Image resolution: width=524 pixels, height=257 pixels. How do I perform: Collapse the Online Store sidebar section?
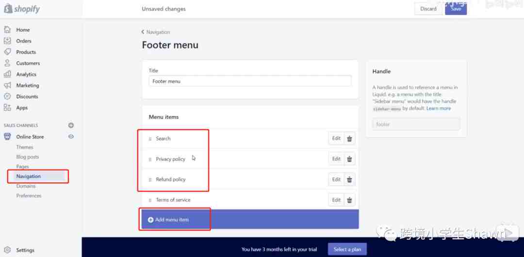tap(30, 137)
